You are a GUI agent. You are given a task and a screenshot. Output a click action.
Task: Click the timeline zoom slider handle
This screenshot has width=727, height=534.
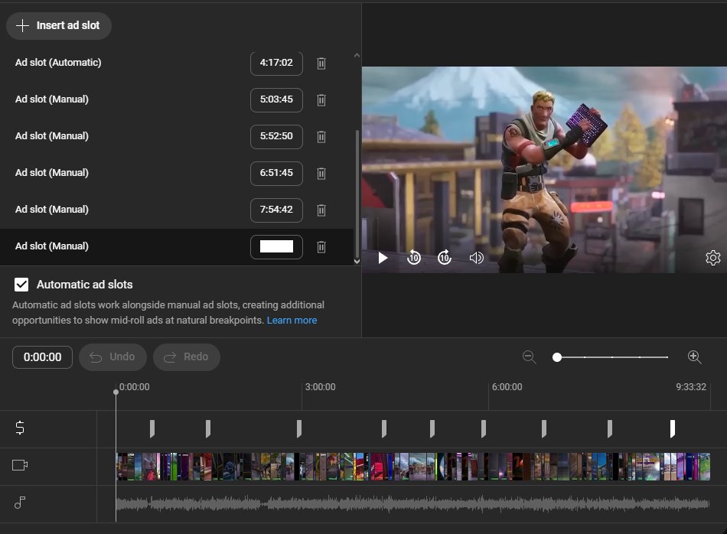pyautogui.click(x=557, y=357)
